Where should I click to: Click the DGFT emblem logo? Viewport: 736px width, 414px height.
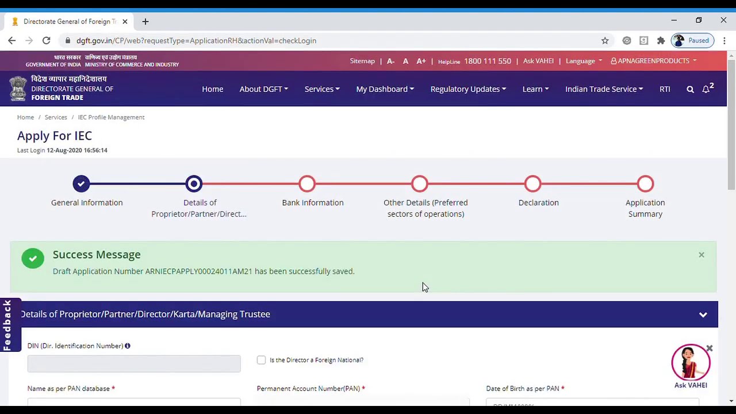tap(18, 89)
